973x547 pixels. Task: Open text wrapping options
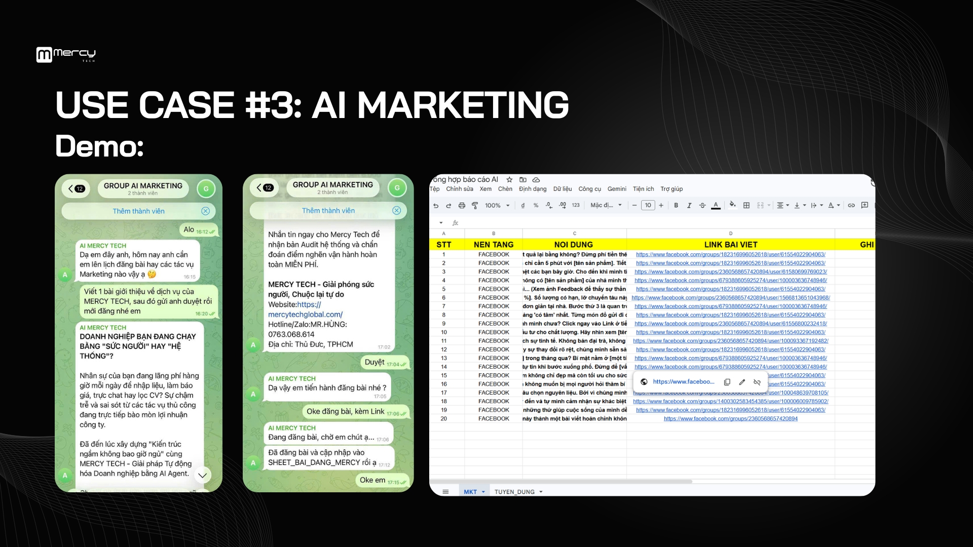817,206
